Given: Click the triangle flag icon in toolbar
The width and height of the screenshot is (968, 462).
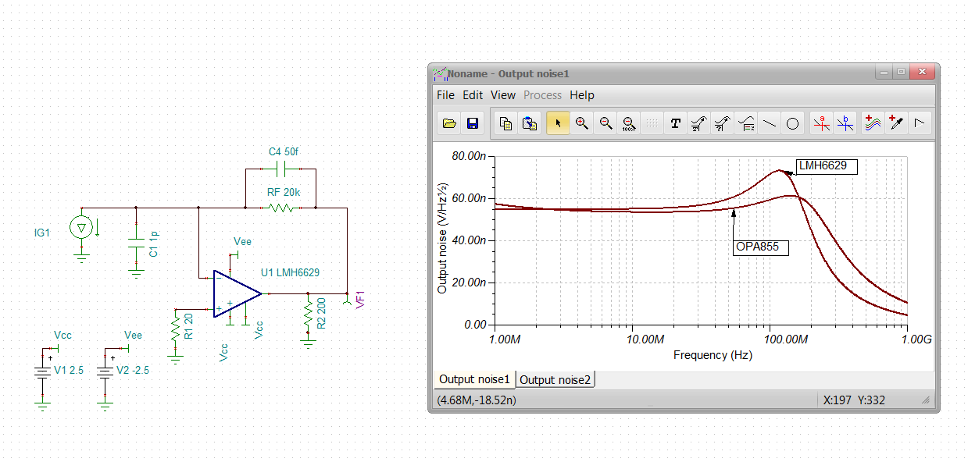Looking at the screenshot, I should (x=920, y=123).
